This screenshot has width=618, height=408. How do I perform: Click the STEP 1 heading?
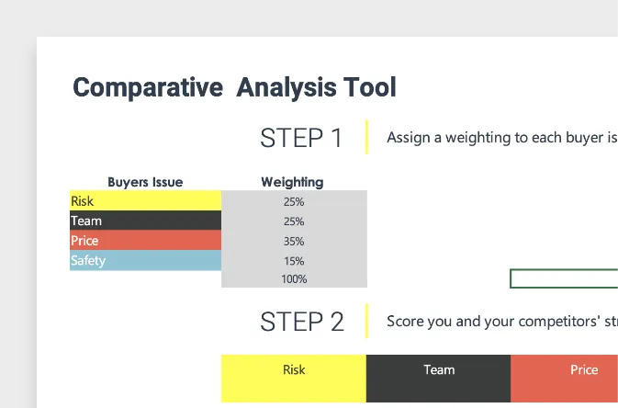tap(301, 138)
